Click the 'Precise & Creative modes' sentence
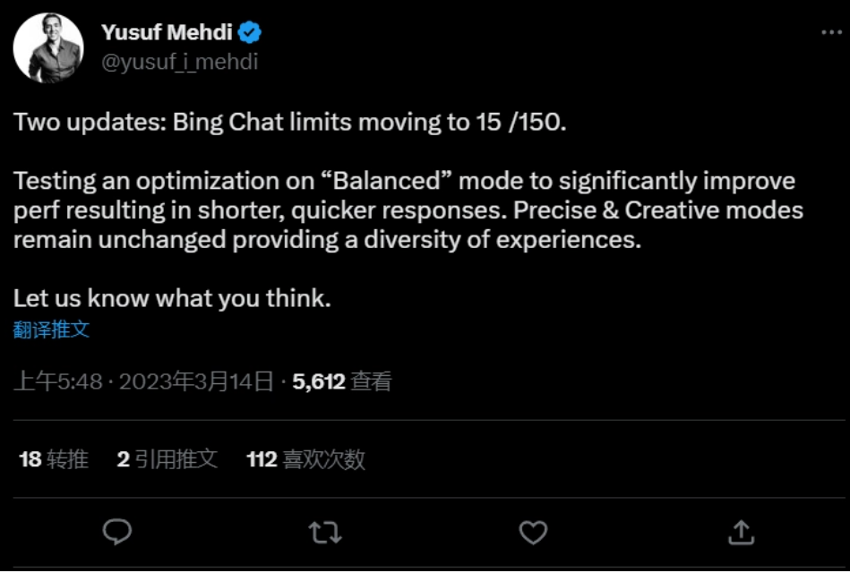850x573 pixels. click(658, 210)
